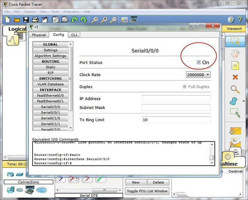This screenshot has width=248, height=200.
Task: Click the IOS commands scroll-up arrow
Action: click(212, 144)
